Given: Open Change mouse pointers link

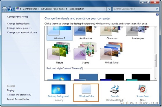Looking at the screenshot, I should 19,28.
